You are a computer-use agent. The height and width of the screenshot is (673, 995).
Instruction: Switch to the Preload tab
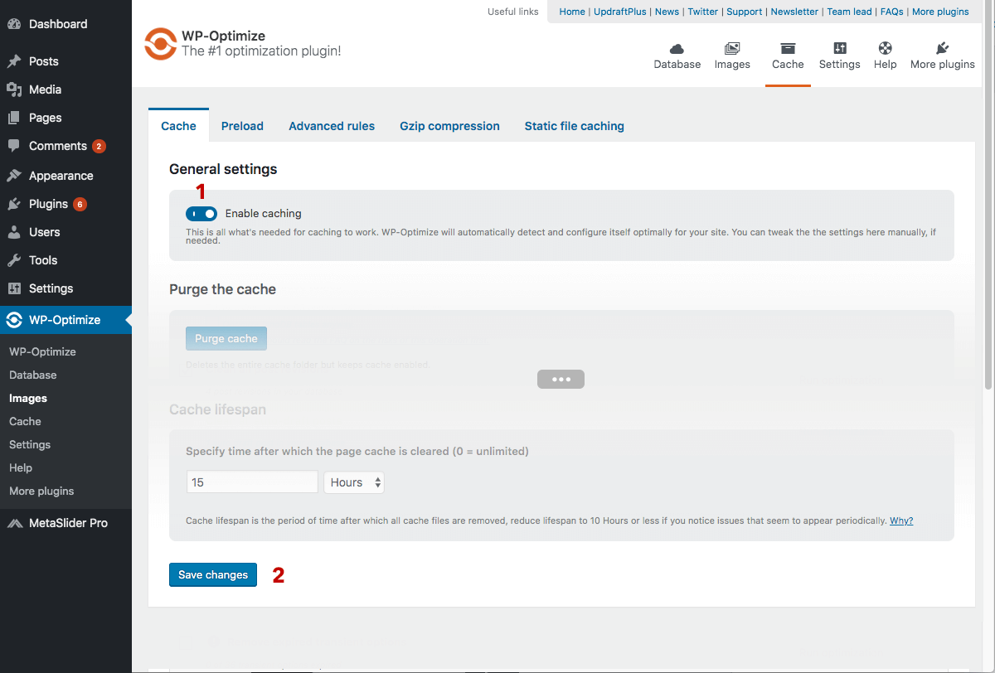point(242,126)
